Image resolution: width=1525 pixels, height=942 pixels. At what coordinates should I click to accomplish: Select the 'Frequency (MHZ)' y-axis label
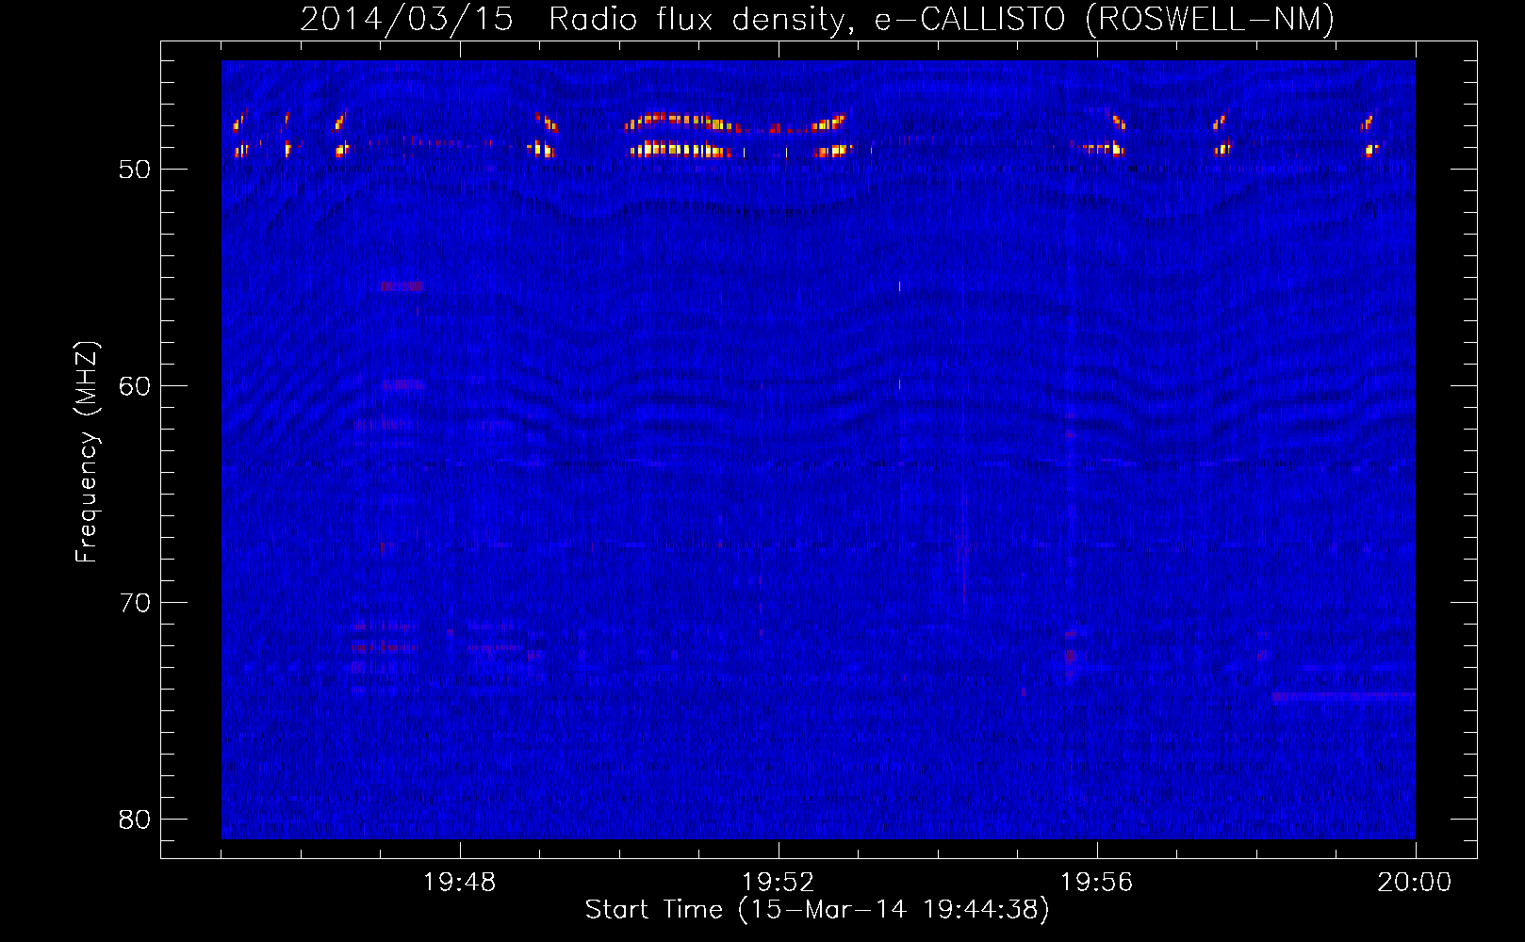pyautogui.click(x=87, y=452)
